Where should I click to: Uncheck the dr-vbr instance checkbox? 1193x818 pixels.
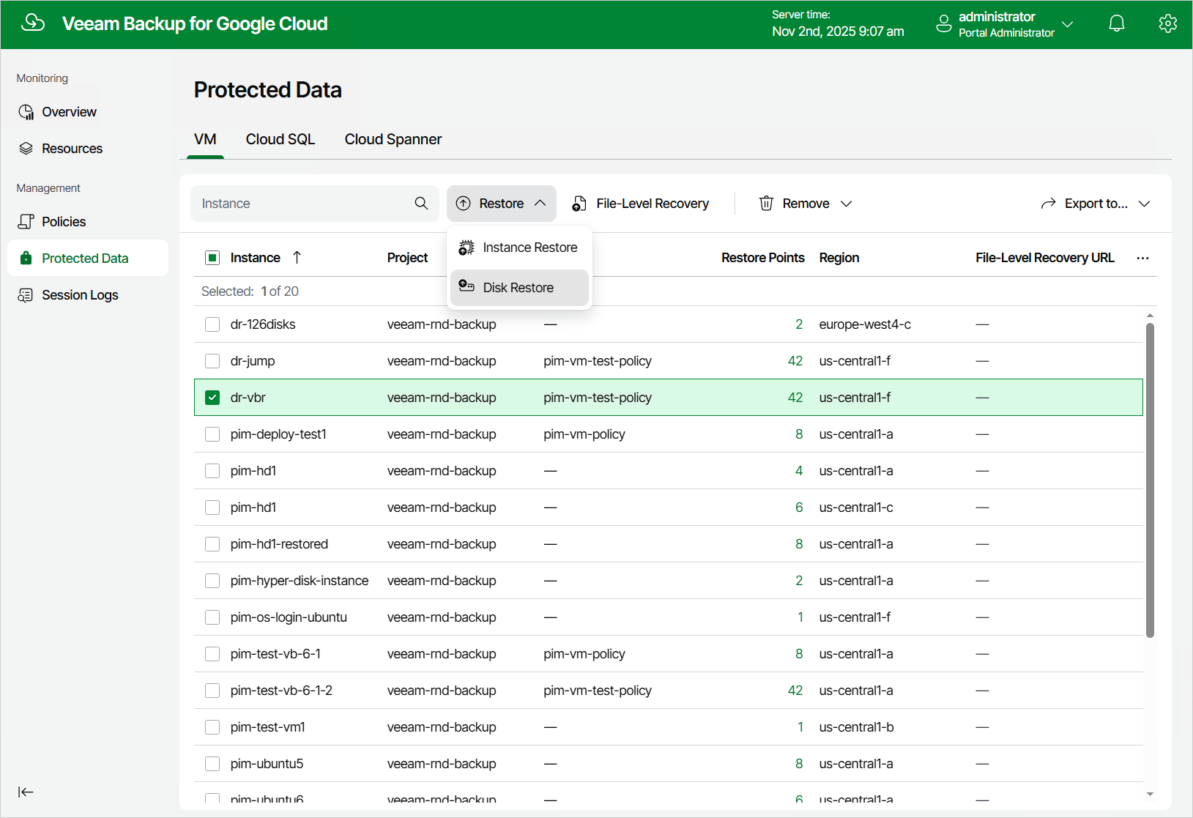coord(212,398)
